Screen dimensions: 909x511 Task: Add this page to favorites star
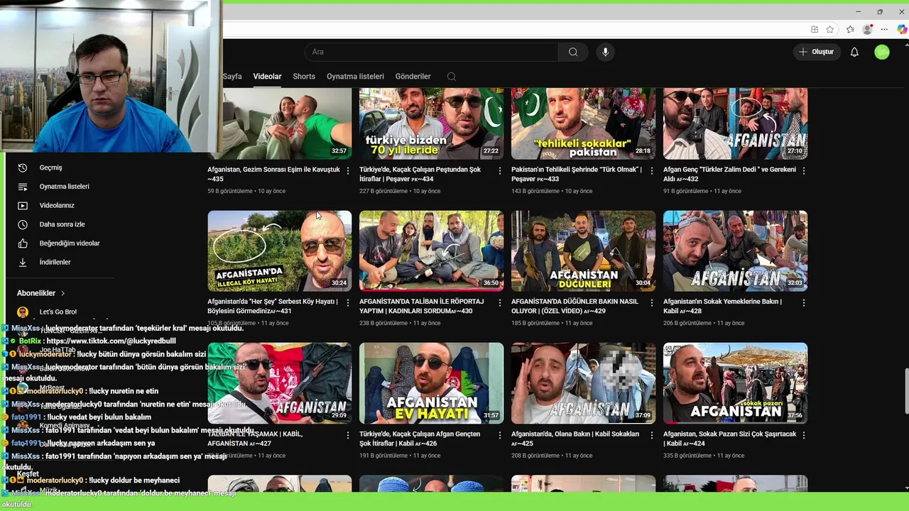(830, 29)
